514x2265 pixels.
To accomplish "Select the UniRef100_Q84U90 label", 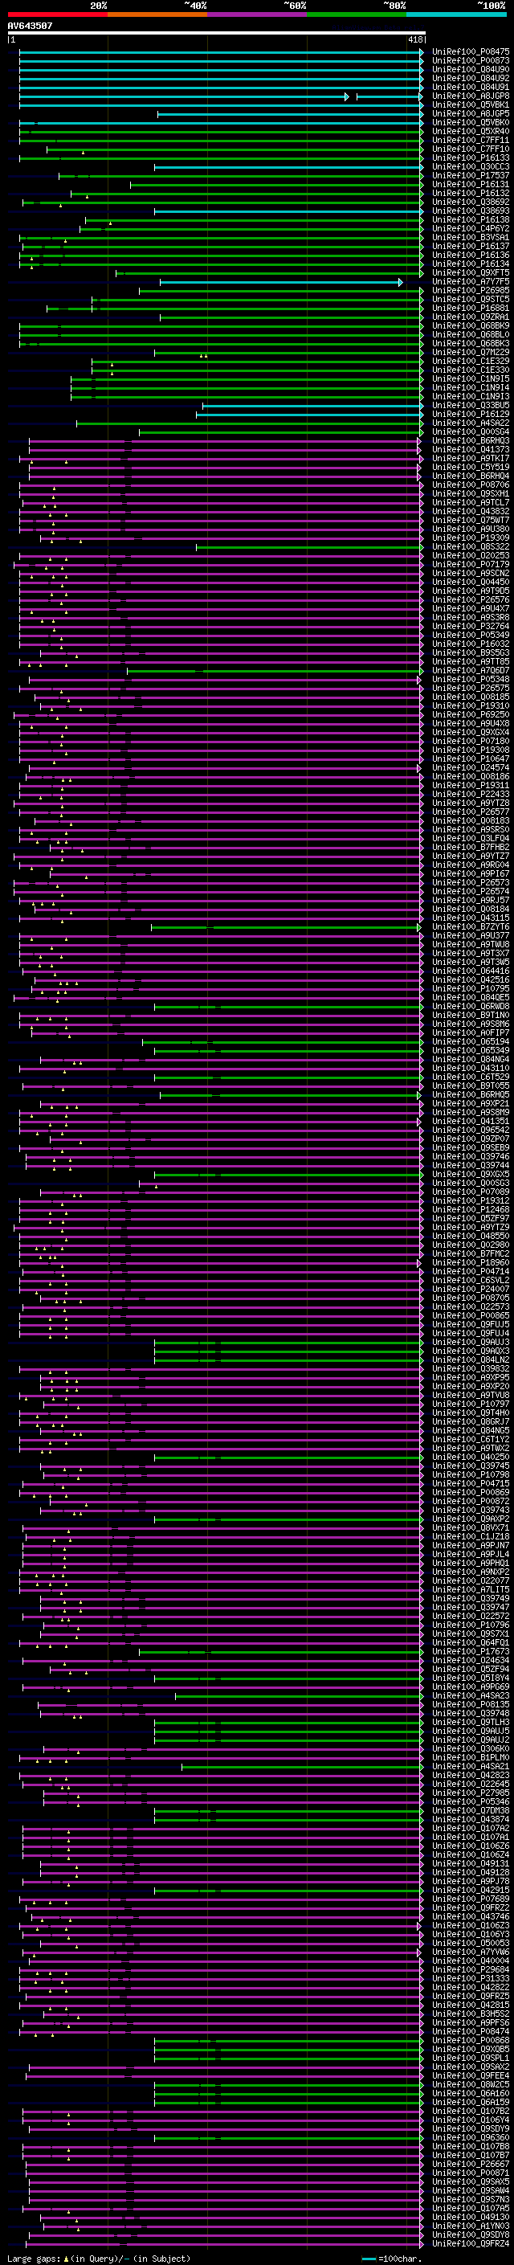I will point(470,69).
